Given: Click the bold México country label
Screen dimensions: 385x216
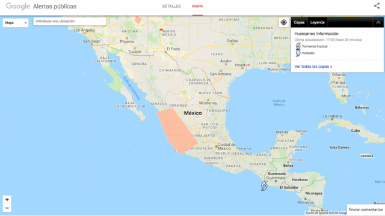Looking at the screenshot, I should [x=193, y=113].
